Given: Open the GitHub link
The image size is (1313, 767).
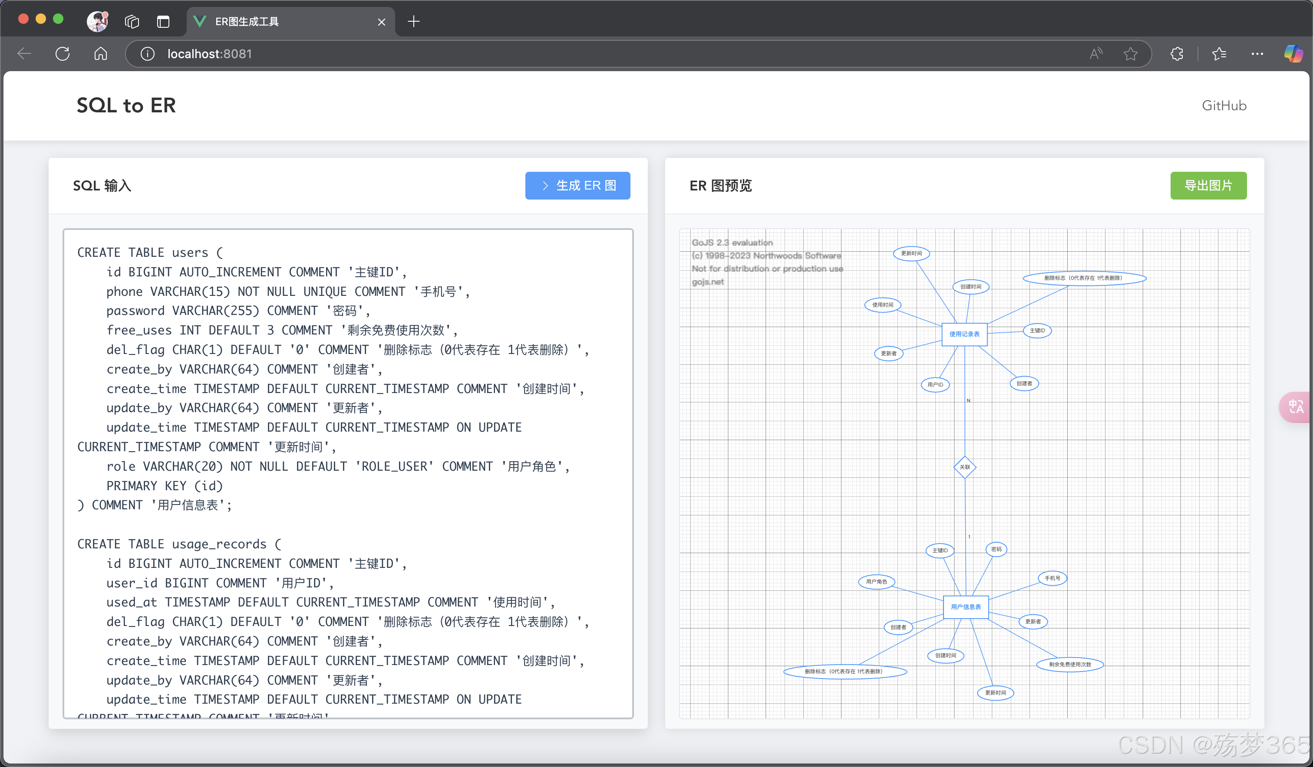Looking at the screenshot, I should [x=1224, y=106].
